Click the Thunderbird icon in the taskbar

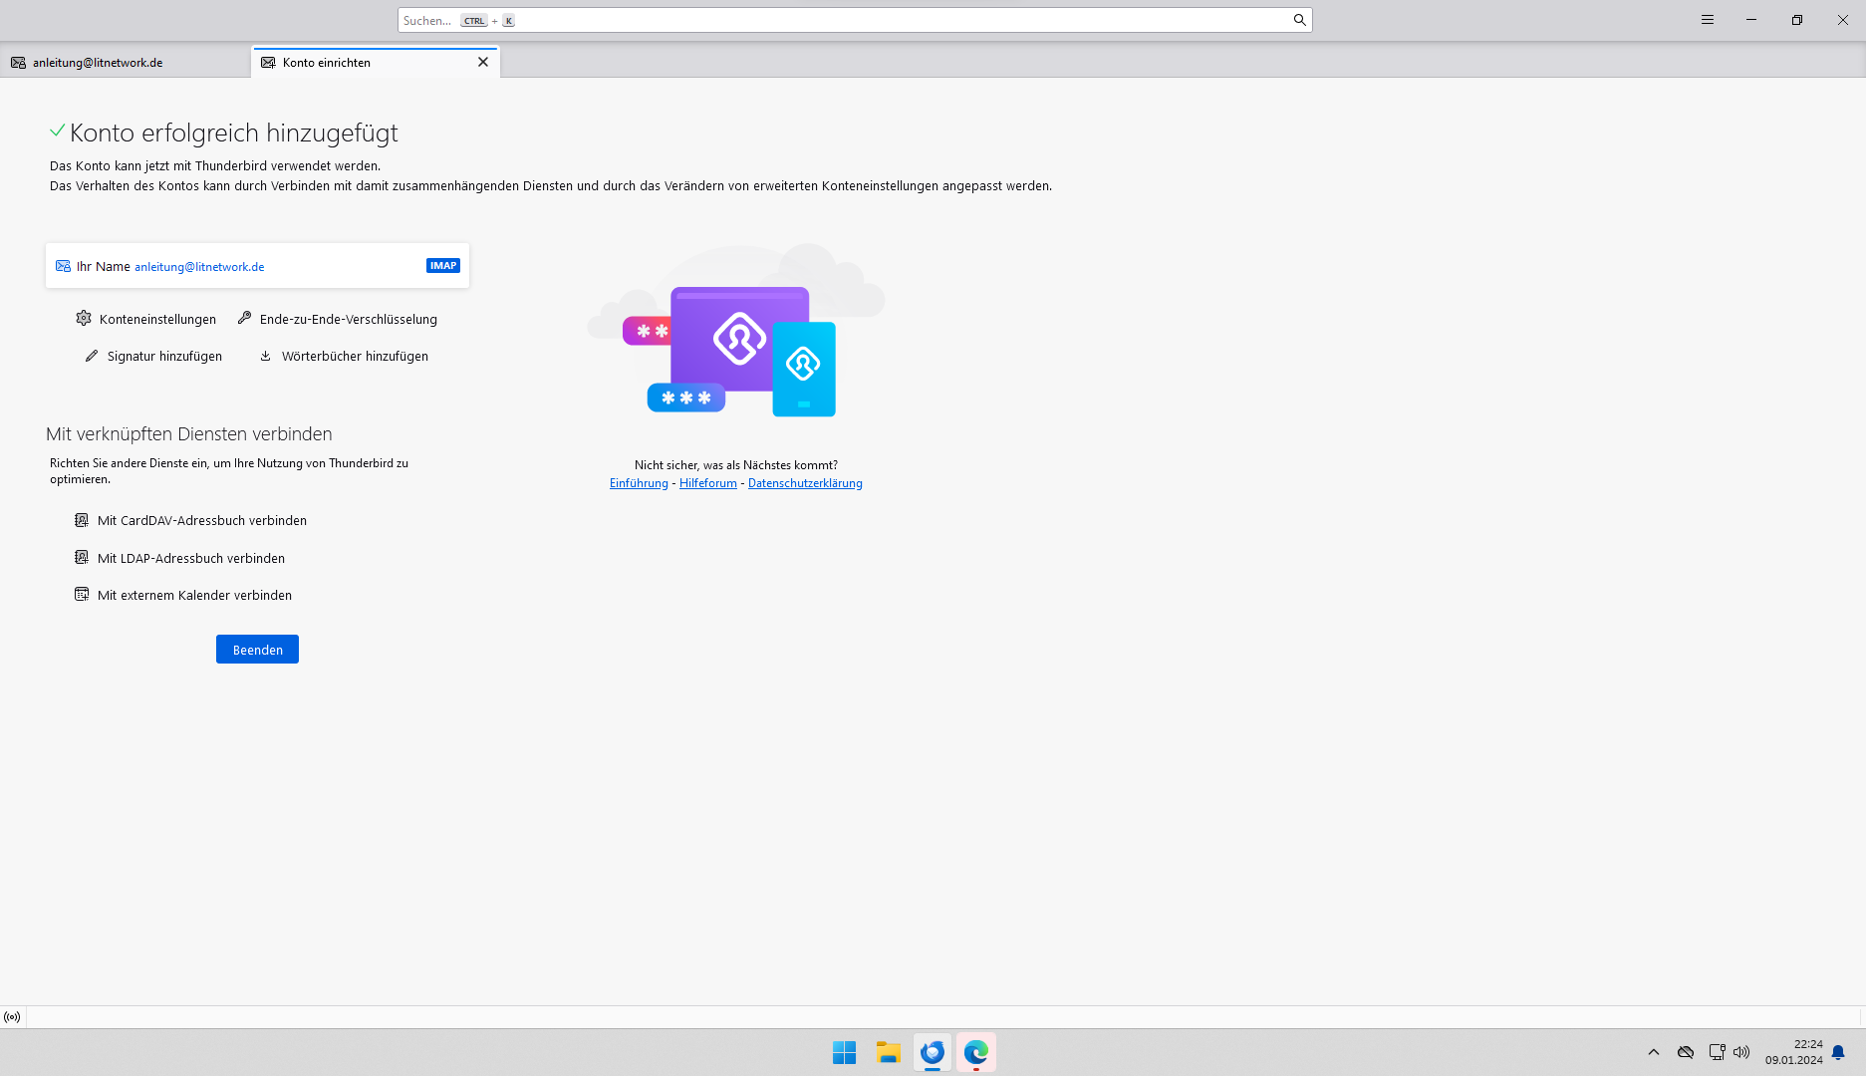(x=932, y=1052)
